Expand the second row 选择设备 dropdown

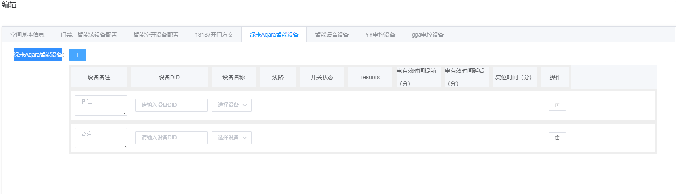tap(232, 138)
